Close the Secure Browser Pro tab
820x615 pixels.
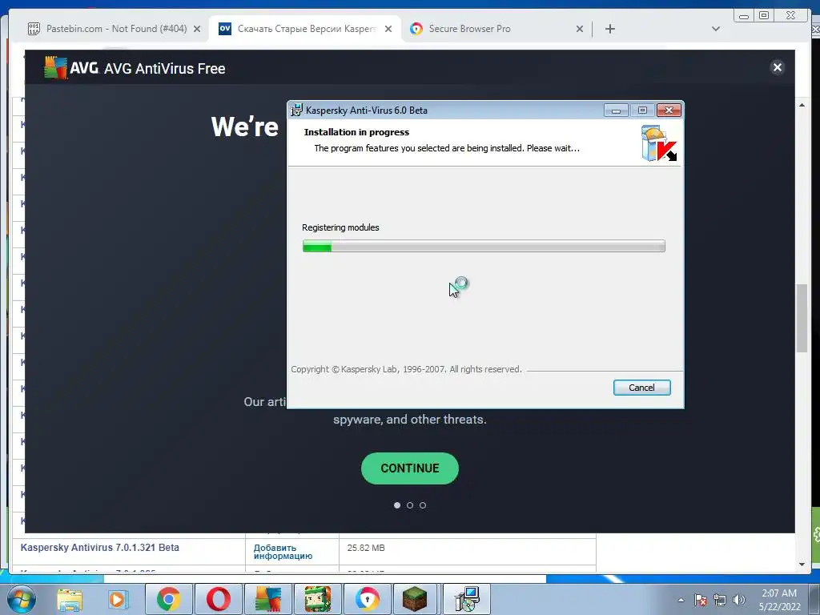580,29
